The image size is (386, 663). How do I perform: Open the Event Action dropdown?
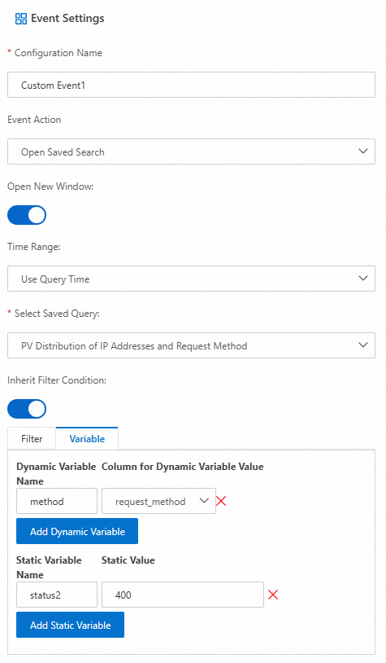pyautogui.click(x=191, y=151)
